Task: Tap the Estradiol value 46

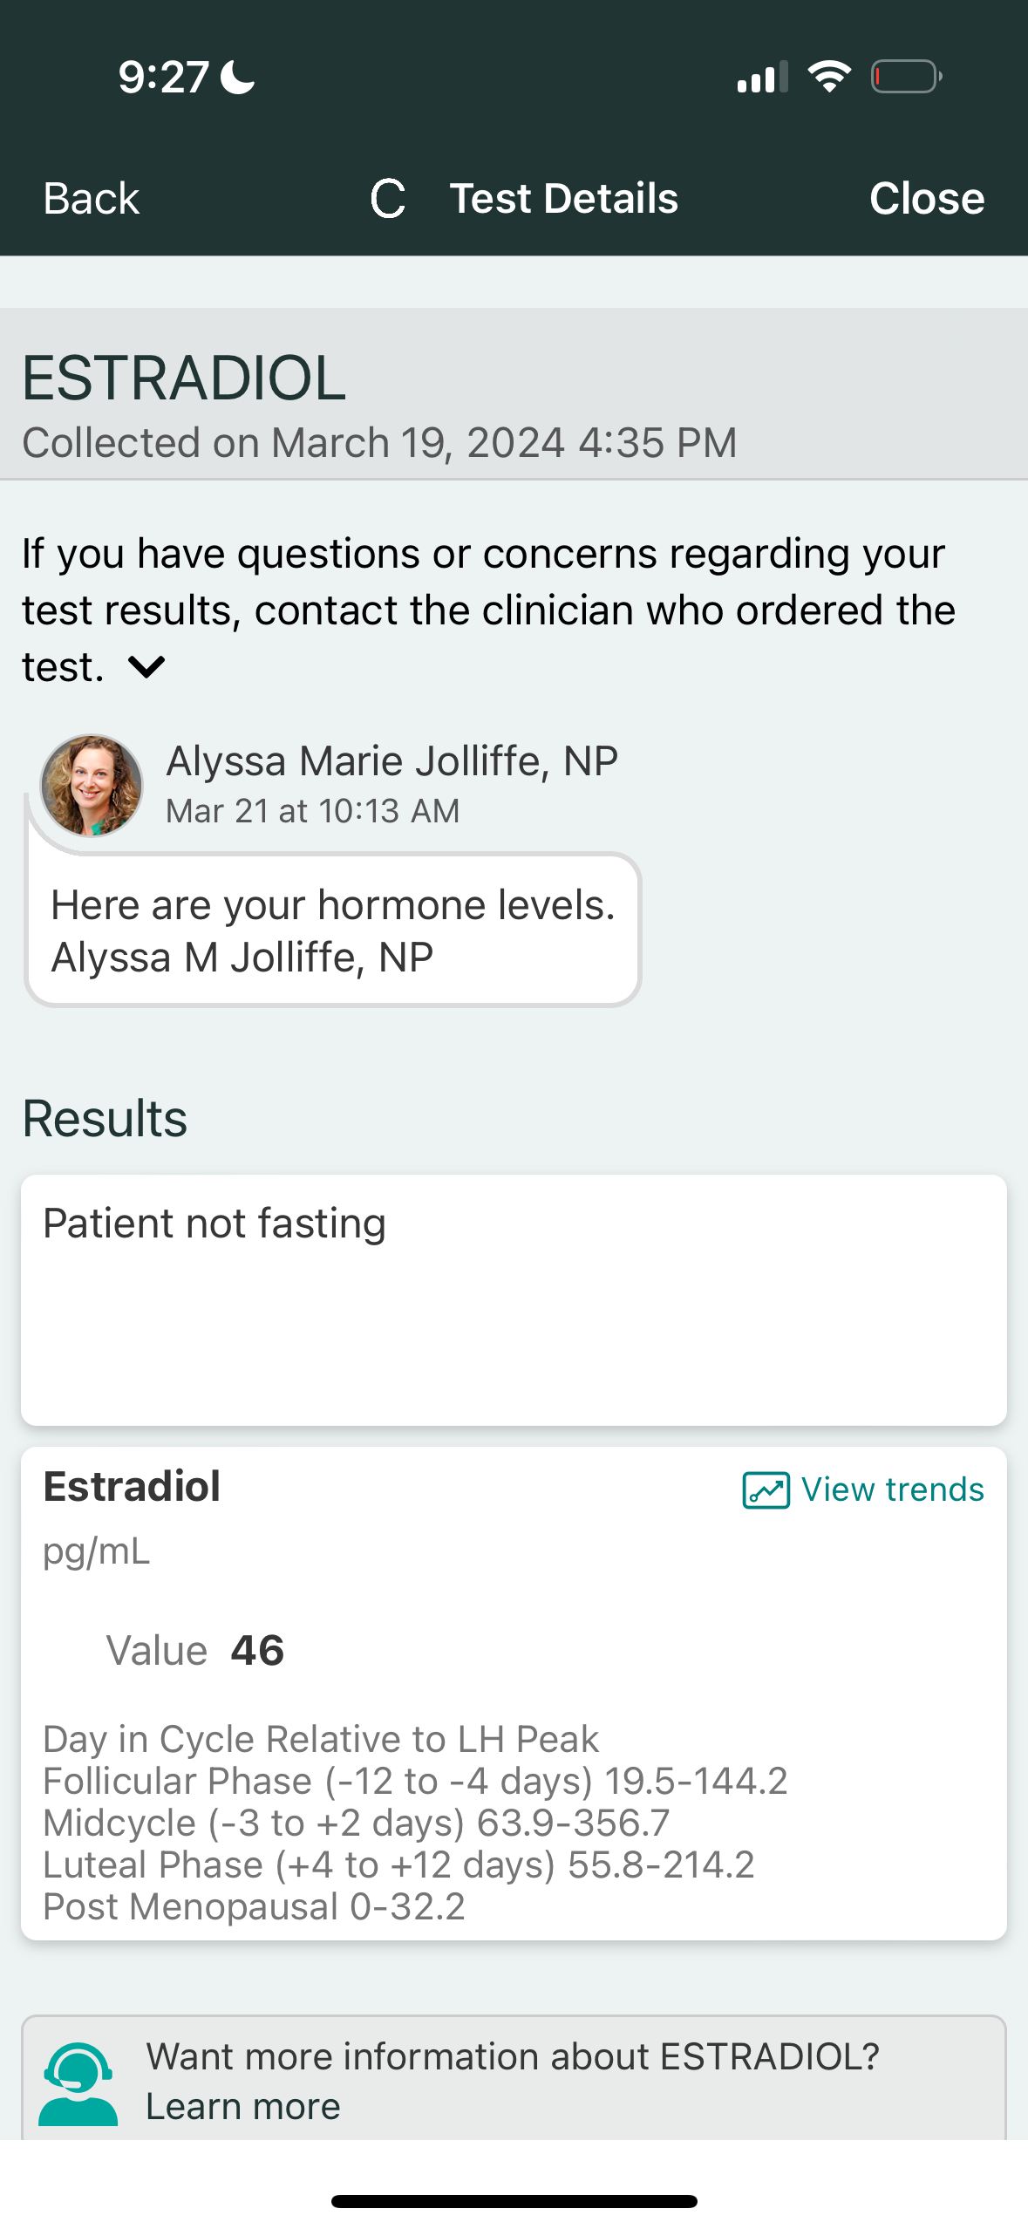Action: [x=257, y=1650]
